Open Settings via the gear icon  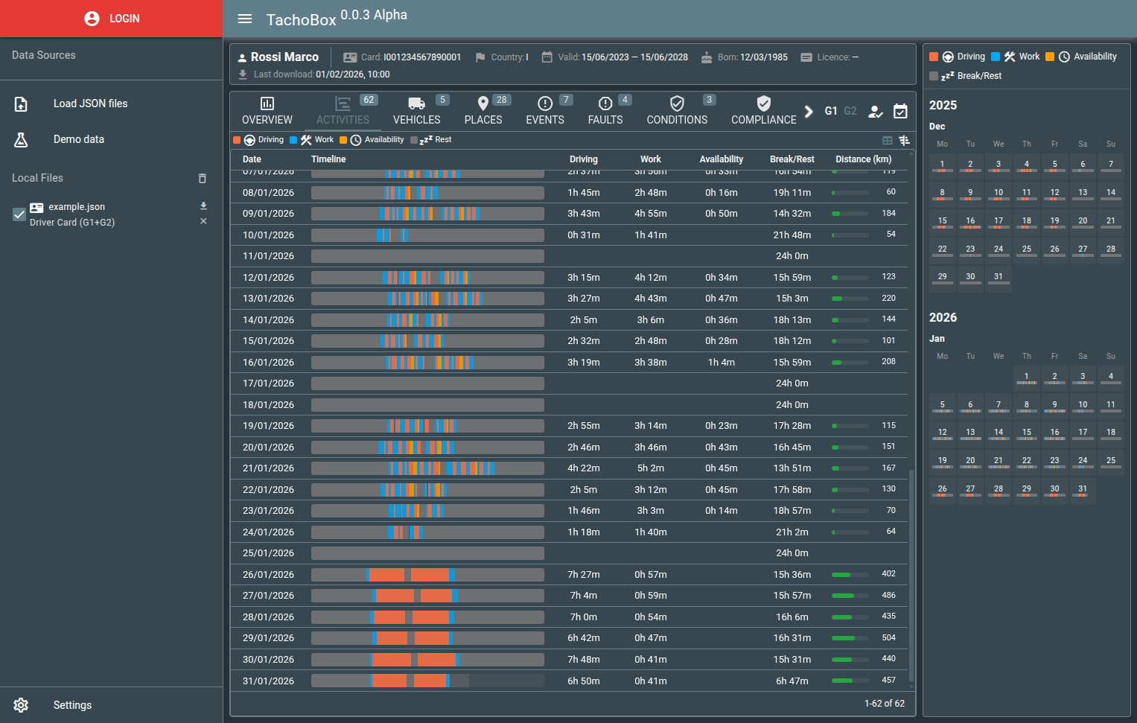(x=21, y=705)
